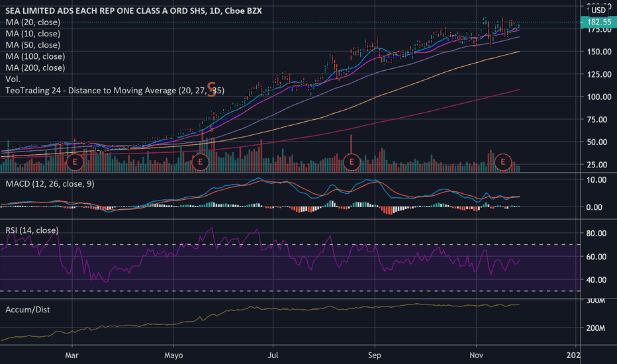Screen dimensions: 617x364
Task: Click the Jul label on the time axis
Action: coord(273,355)
